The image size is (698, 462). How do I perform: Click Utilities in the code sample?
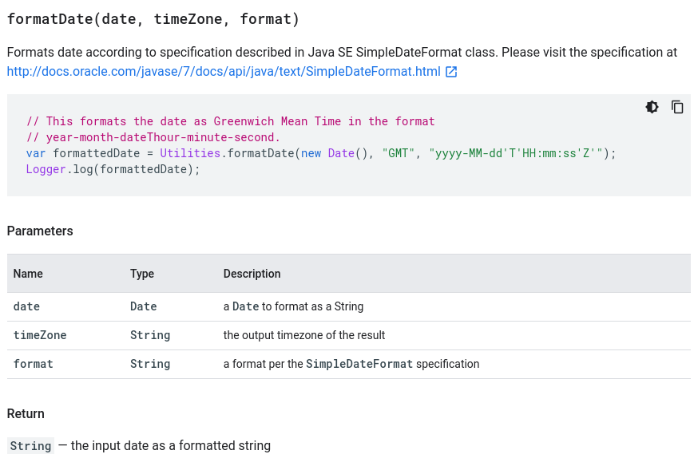click(190, 153)
